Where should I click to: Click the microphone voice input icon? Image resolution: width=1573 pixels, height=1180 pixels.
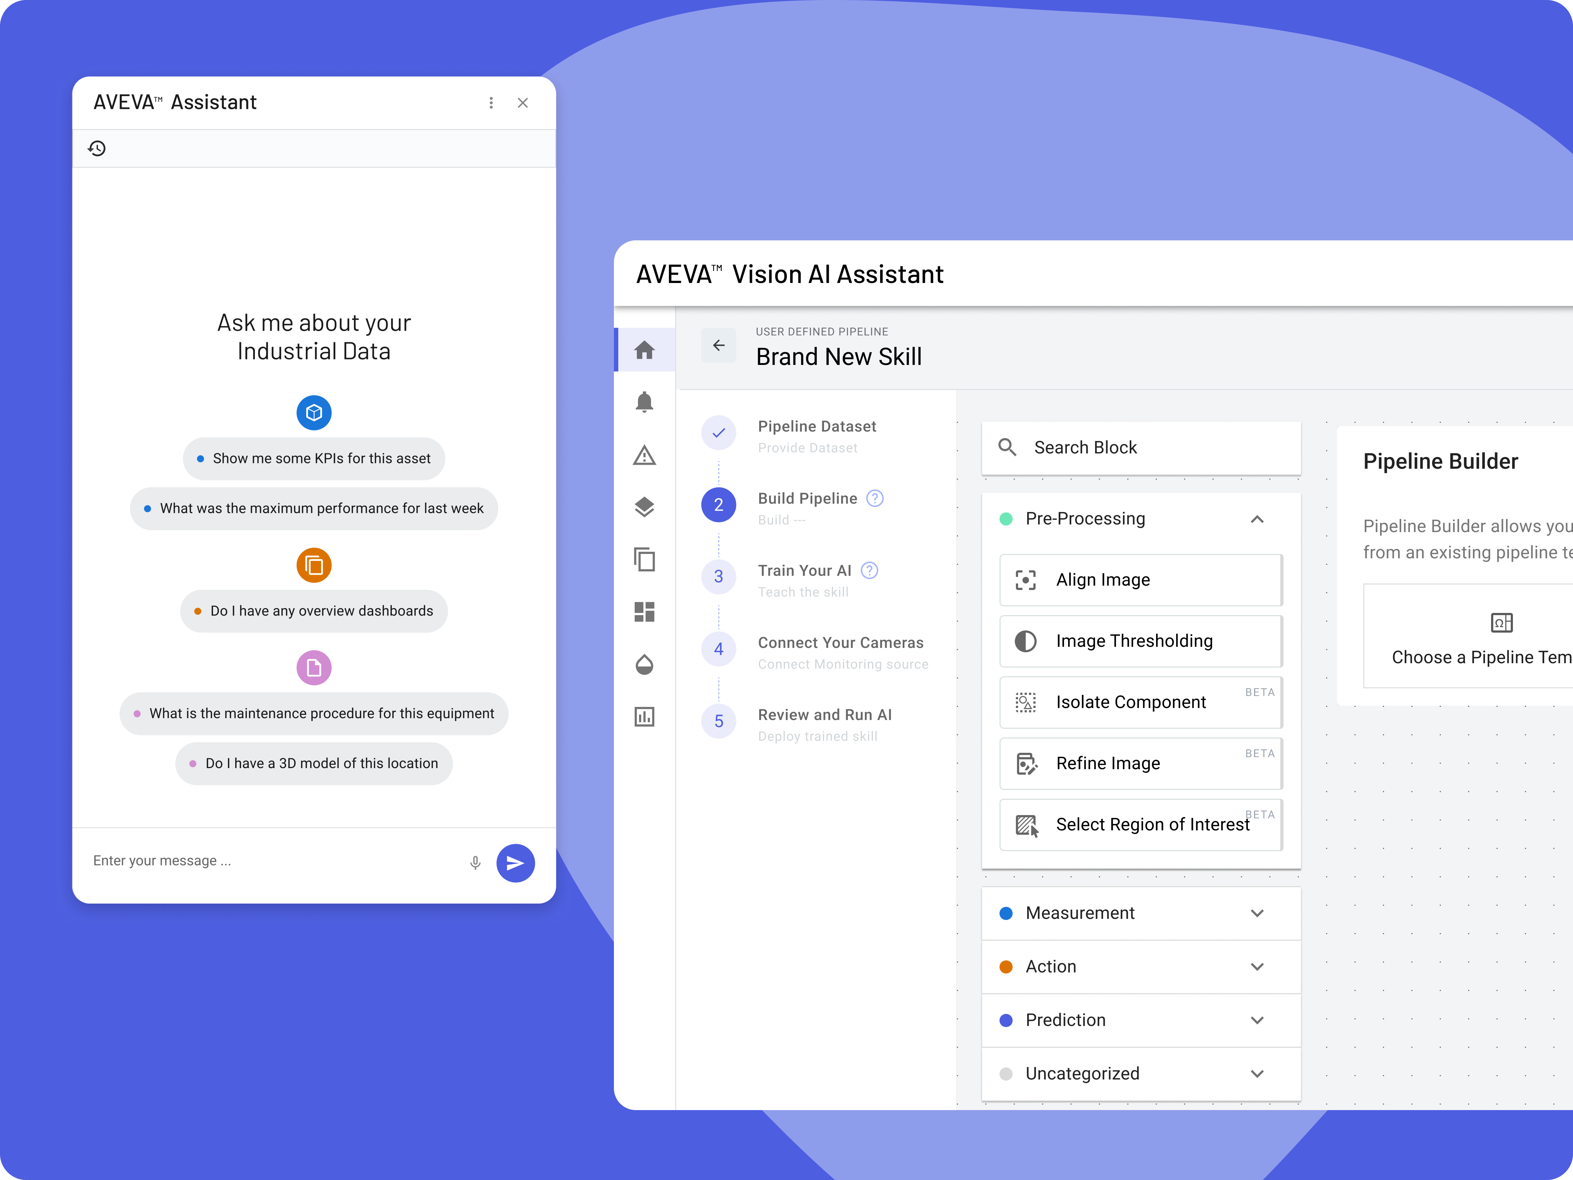475,863
